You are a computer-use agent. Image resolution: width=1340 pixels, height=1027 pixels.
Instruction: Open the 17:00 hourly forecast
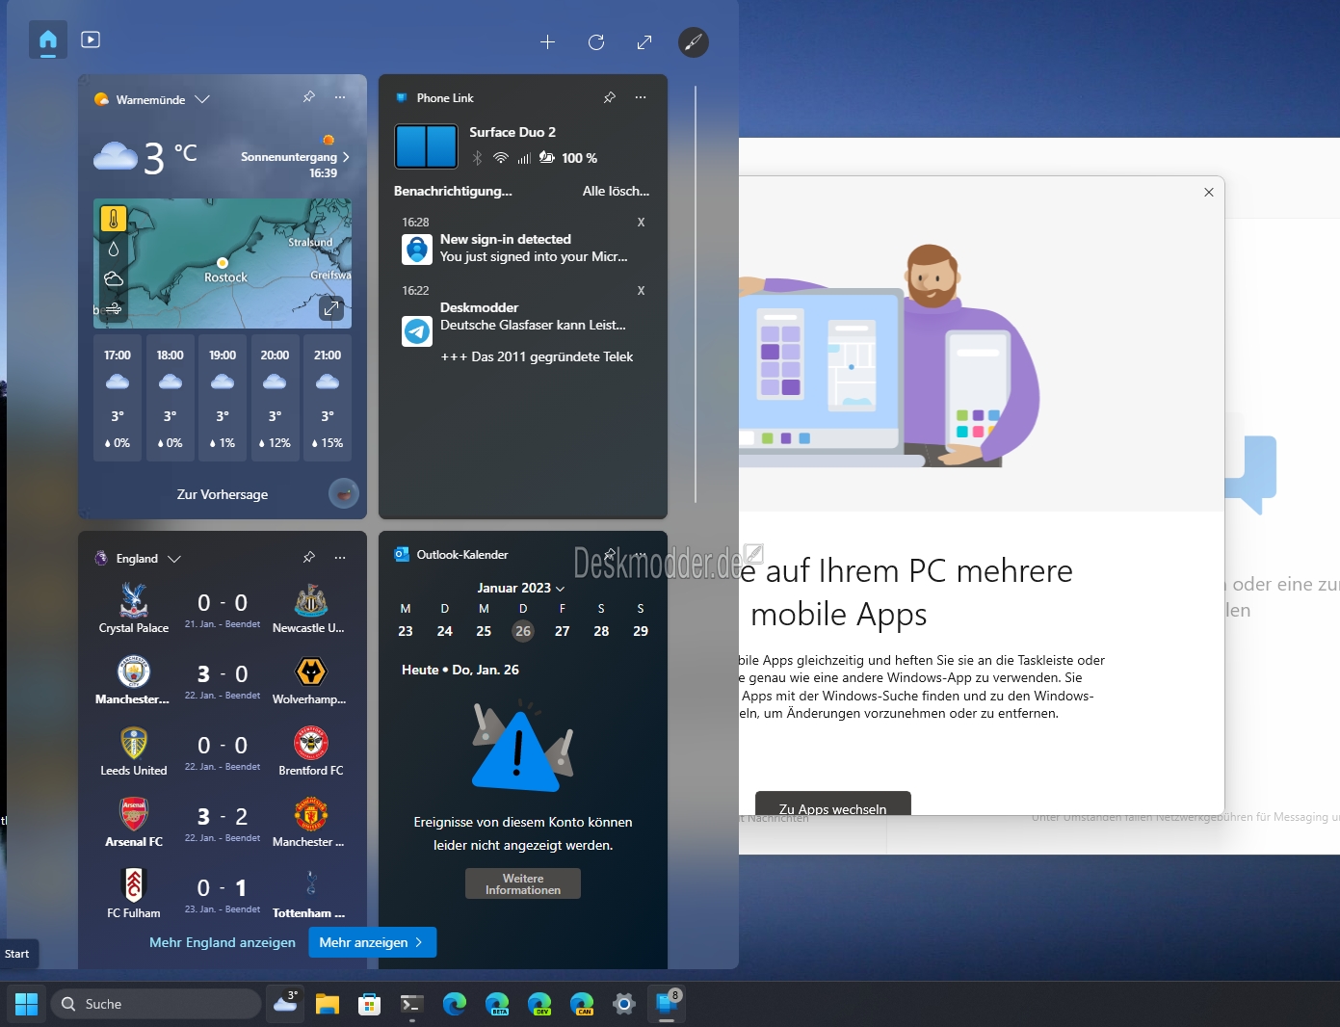click(x=118, y=398)
